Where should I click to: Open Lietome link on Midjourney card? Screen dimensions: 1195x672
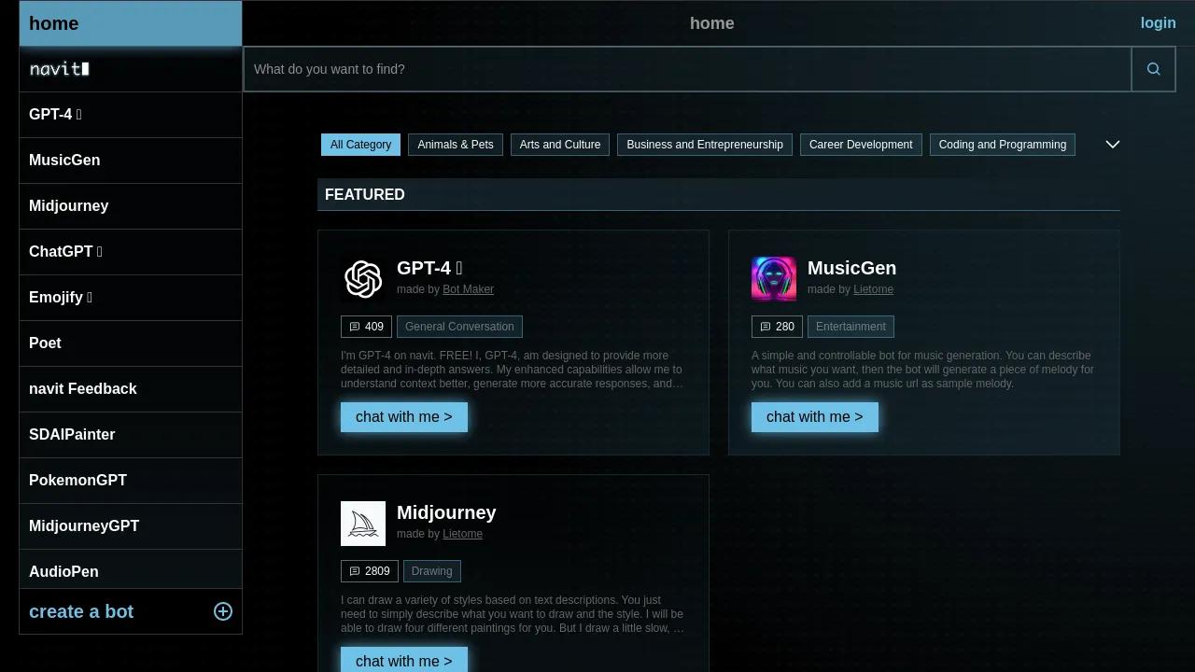(462, 534)
